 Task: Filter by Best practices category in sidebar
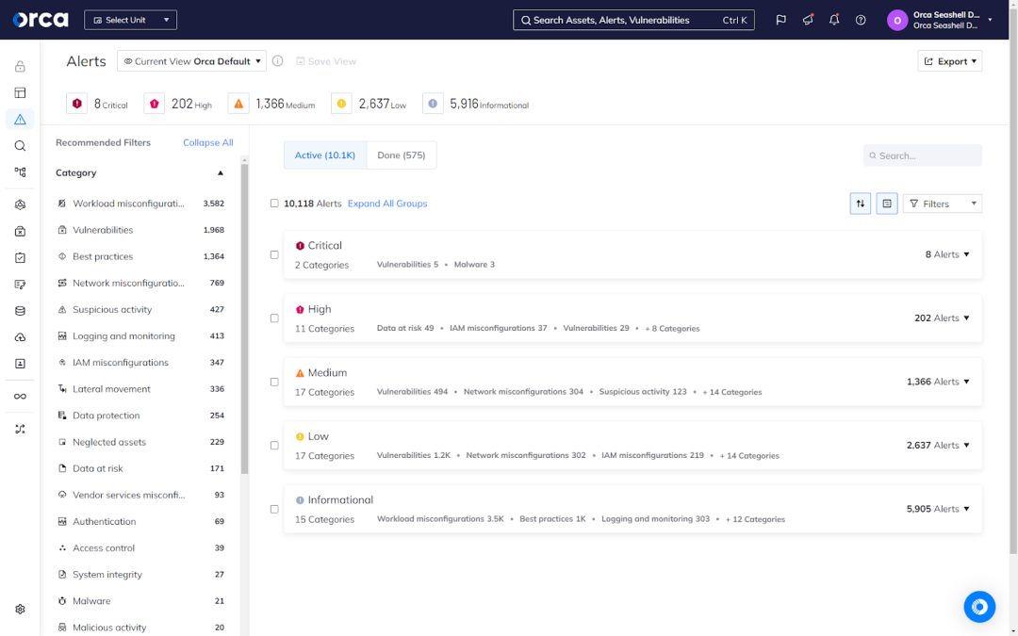point(140,257)
